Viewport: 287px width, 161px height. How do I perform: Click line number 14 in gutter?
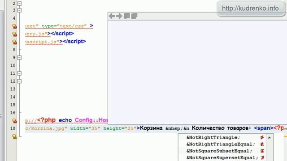(x=13, y=97)
